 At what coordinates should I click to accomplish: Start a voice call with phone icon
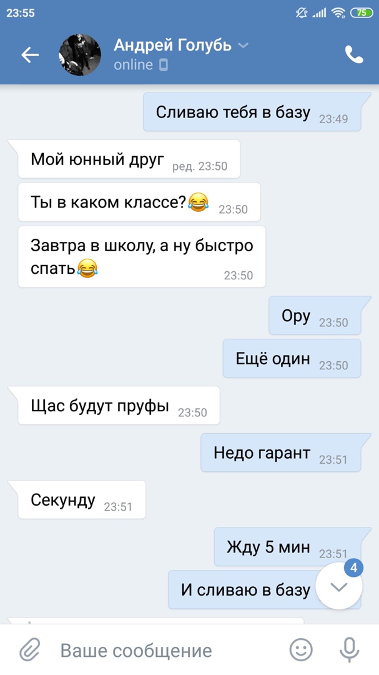(x=354, y=54)
